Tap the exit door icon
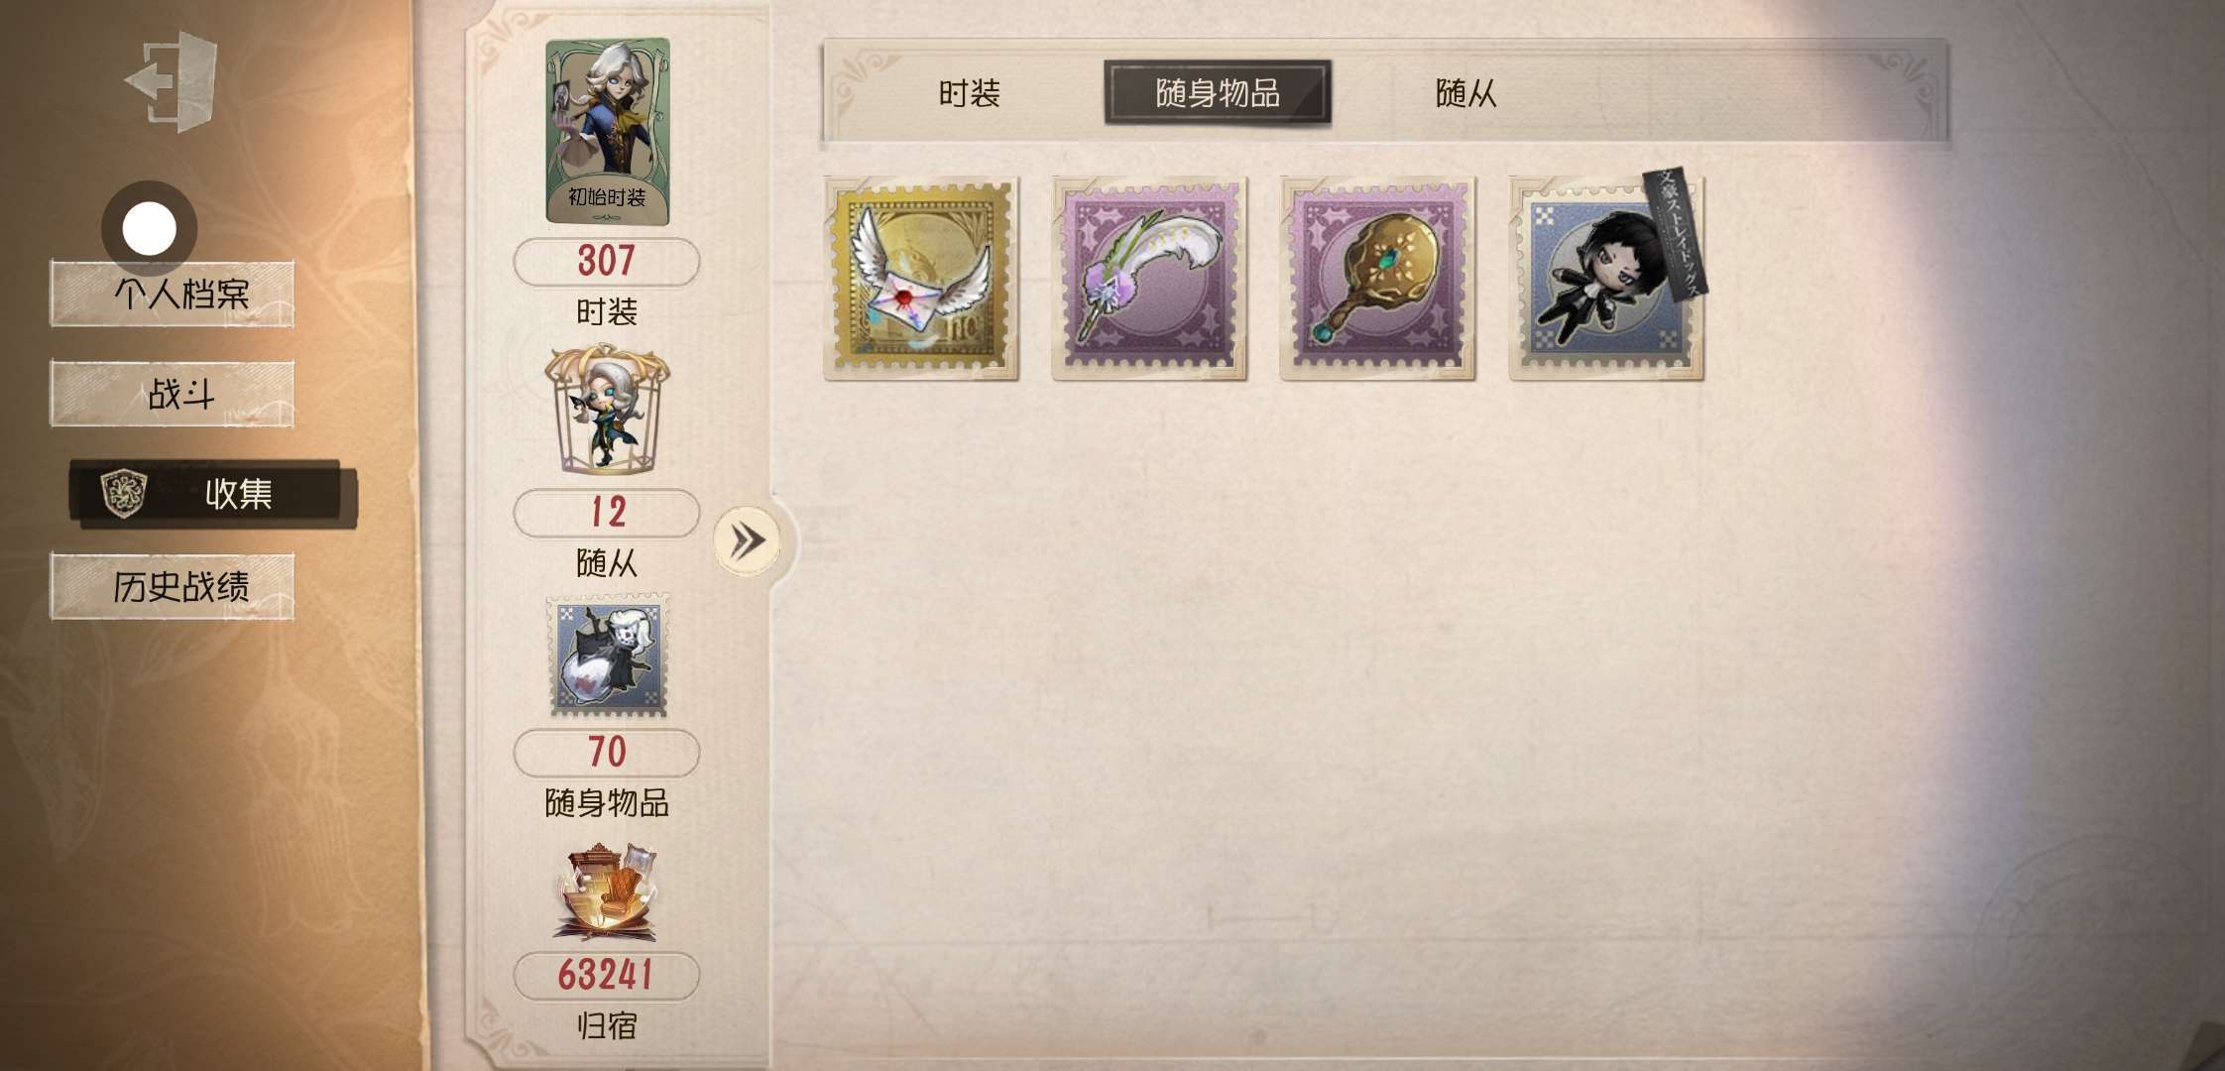The width and height of the screenshot is (2225, 1071). 171,80
